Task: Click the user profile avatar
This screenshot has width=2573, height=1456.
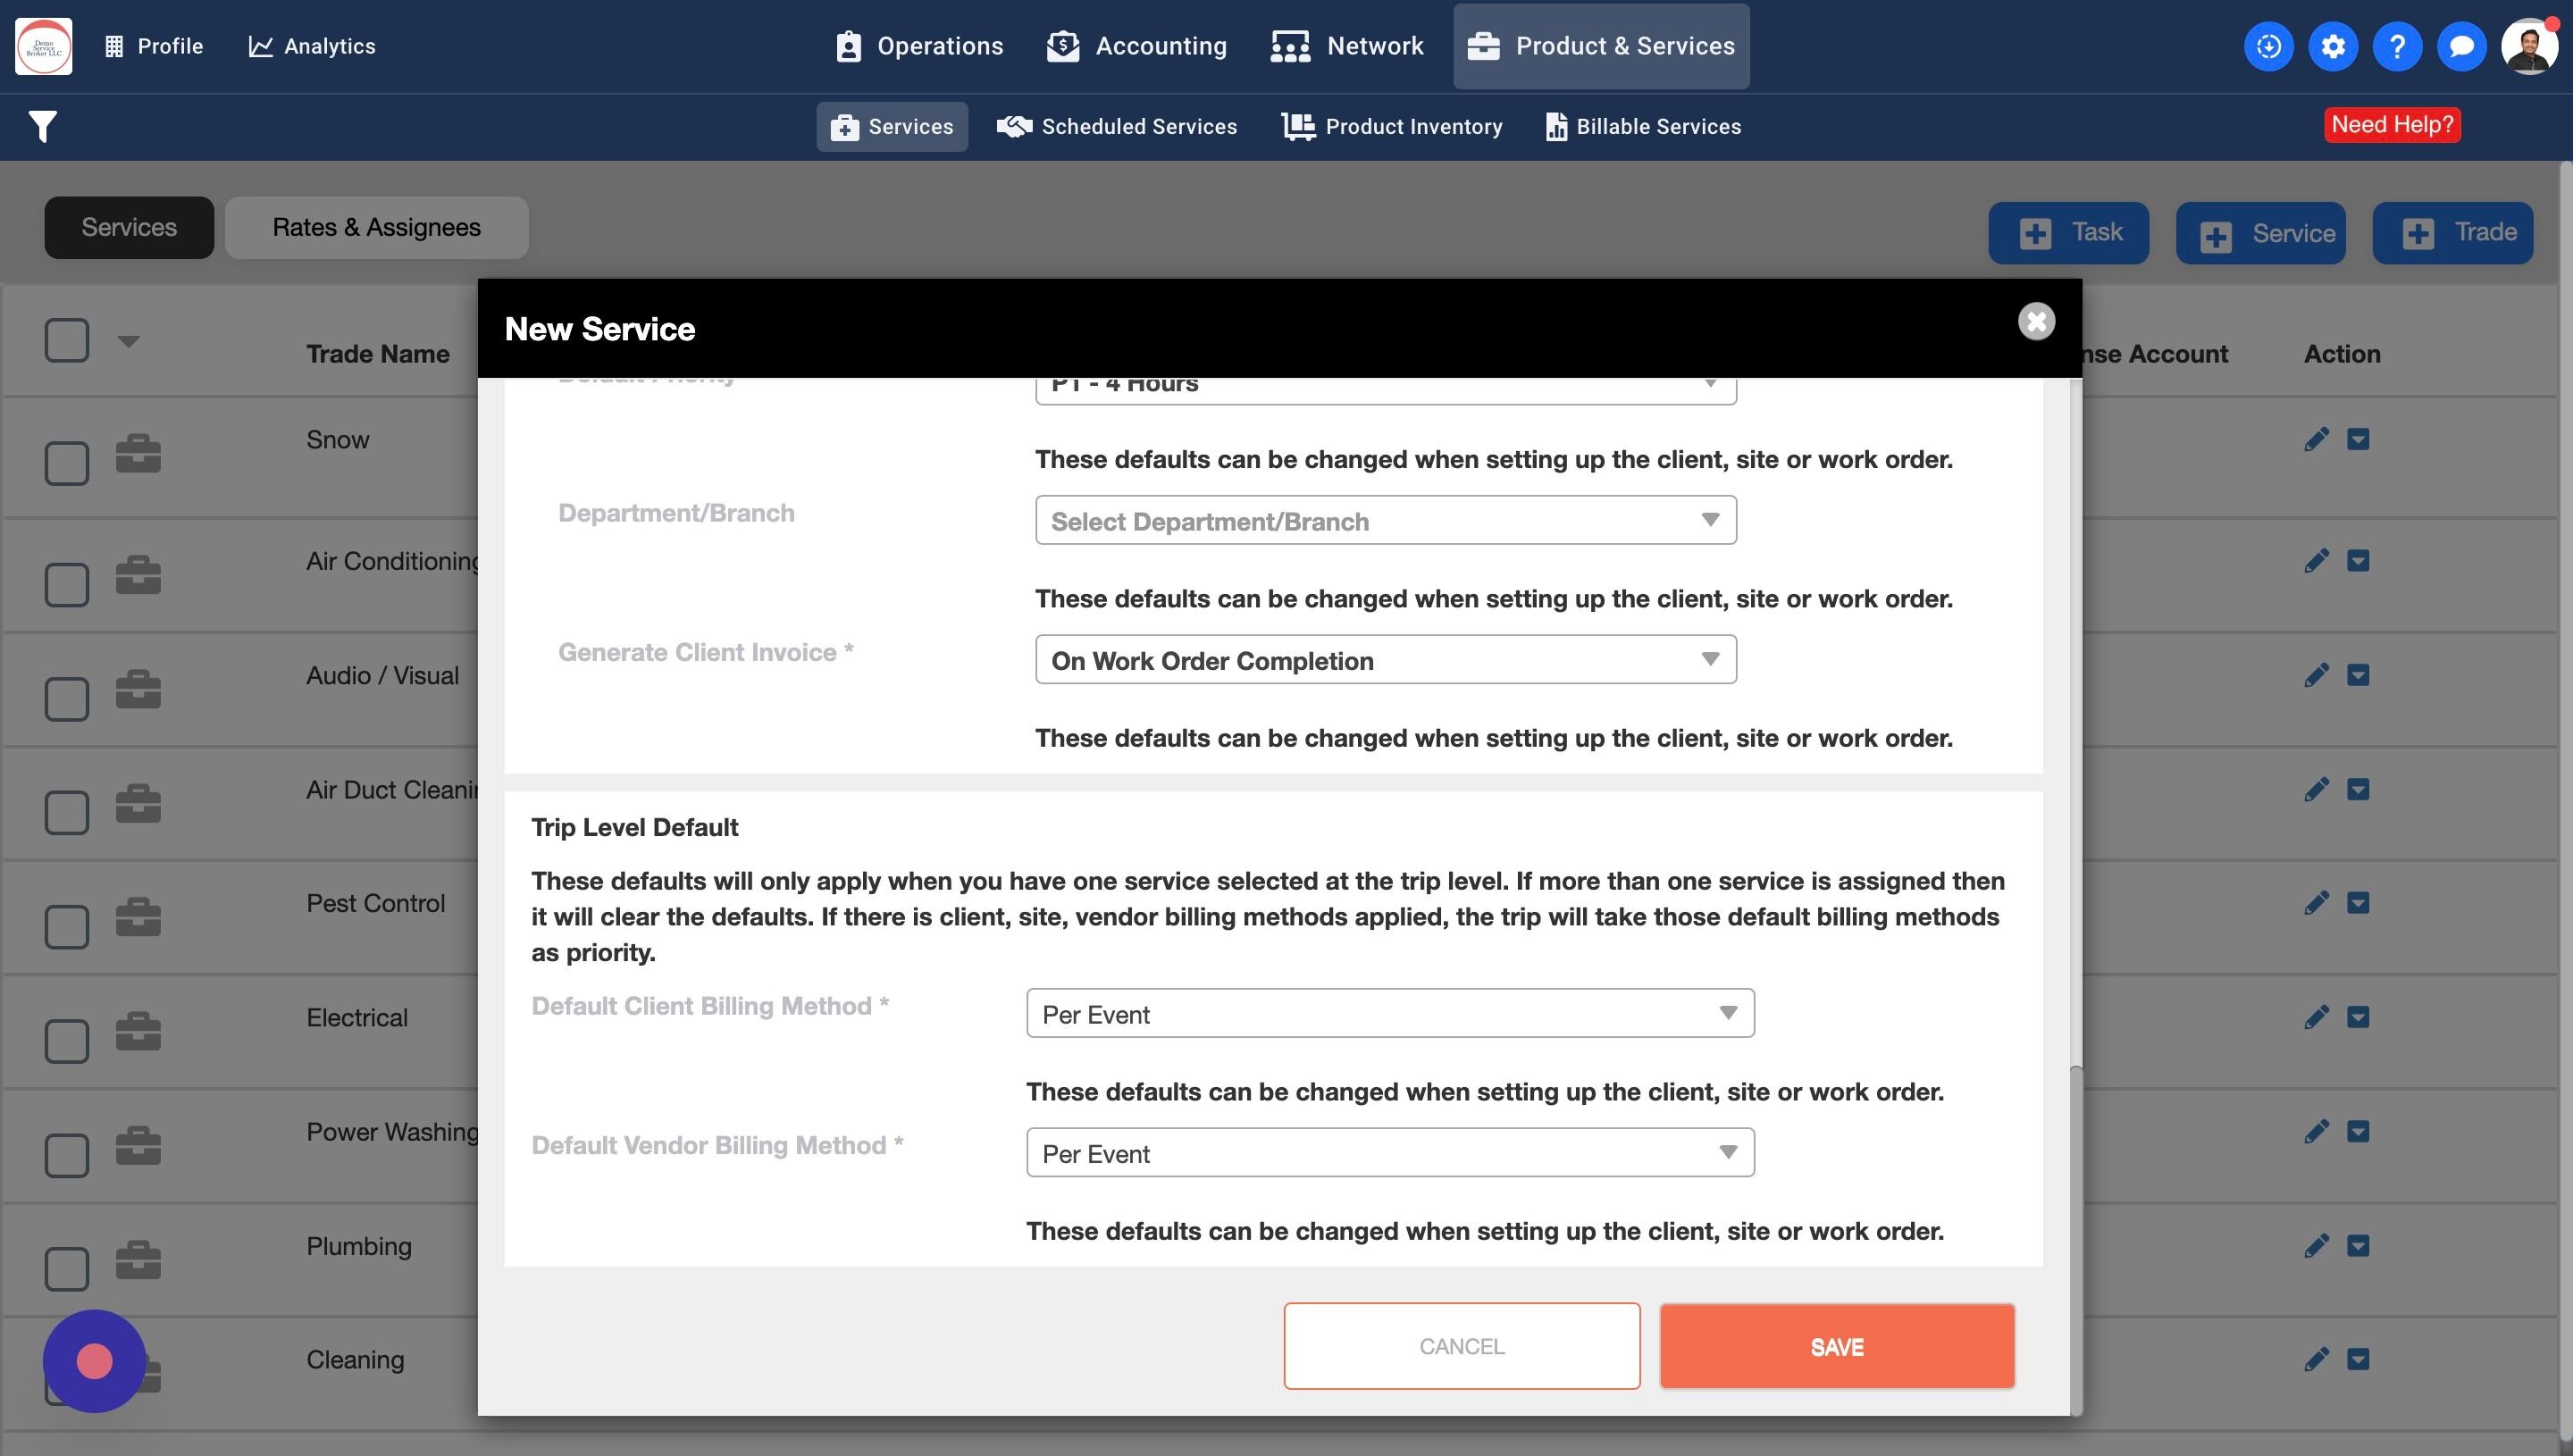Action: (x=2529, y=46)
